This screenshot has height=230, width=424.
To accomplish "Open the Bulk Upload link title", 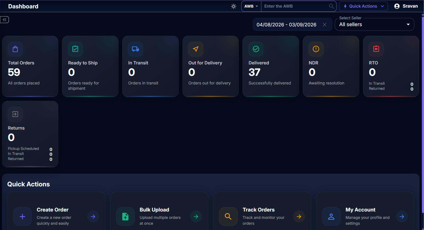I will tap(154, 210).
